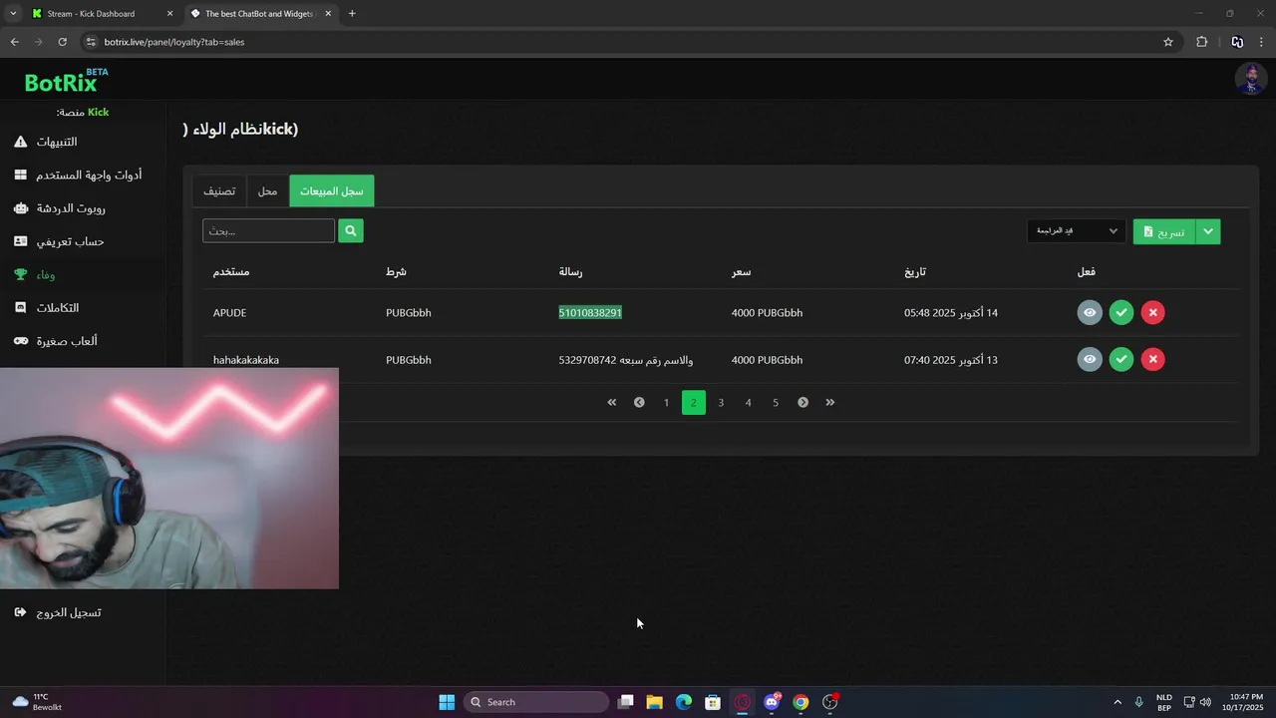Image resolution: width=1276 pixels, height=718 pixels.
Task: Click the مستخدم column header
Action: [x=231, y=271]
